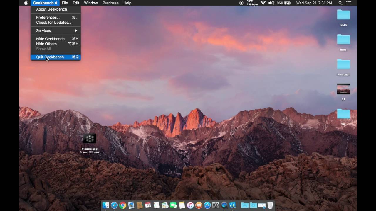
Task: Open the Mail stamp icon in dock
Action: 131,205
